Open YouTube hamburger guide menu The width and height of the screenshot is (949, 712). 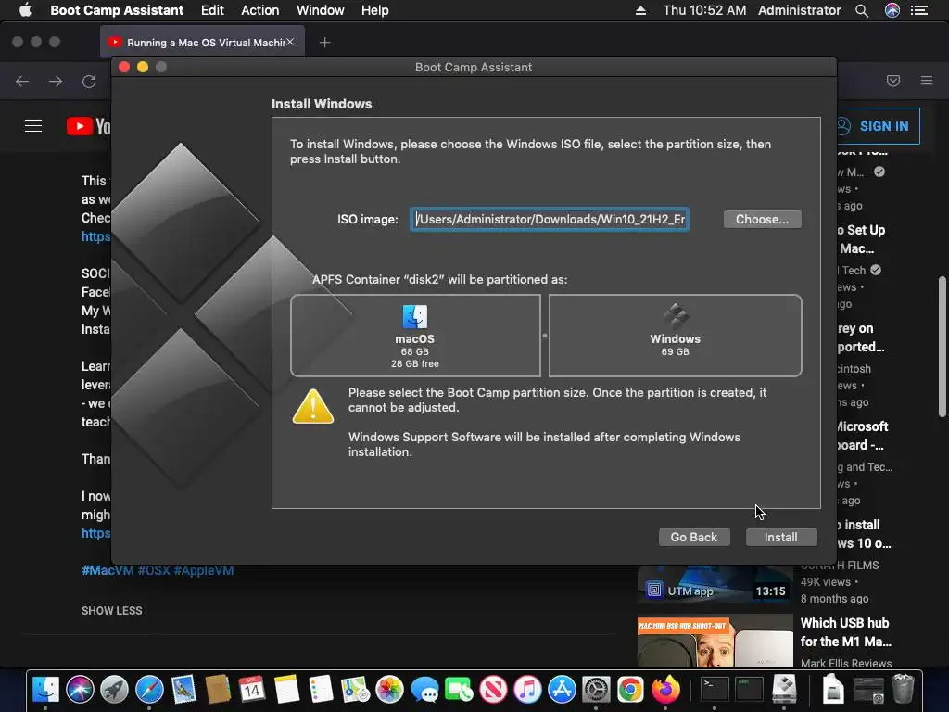pyautogui.click(x=33, y=126)
